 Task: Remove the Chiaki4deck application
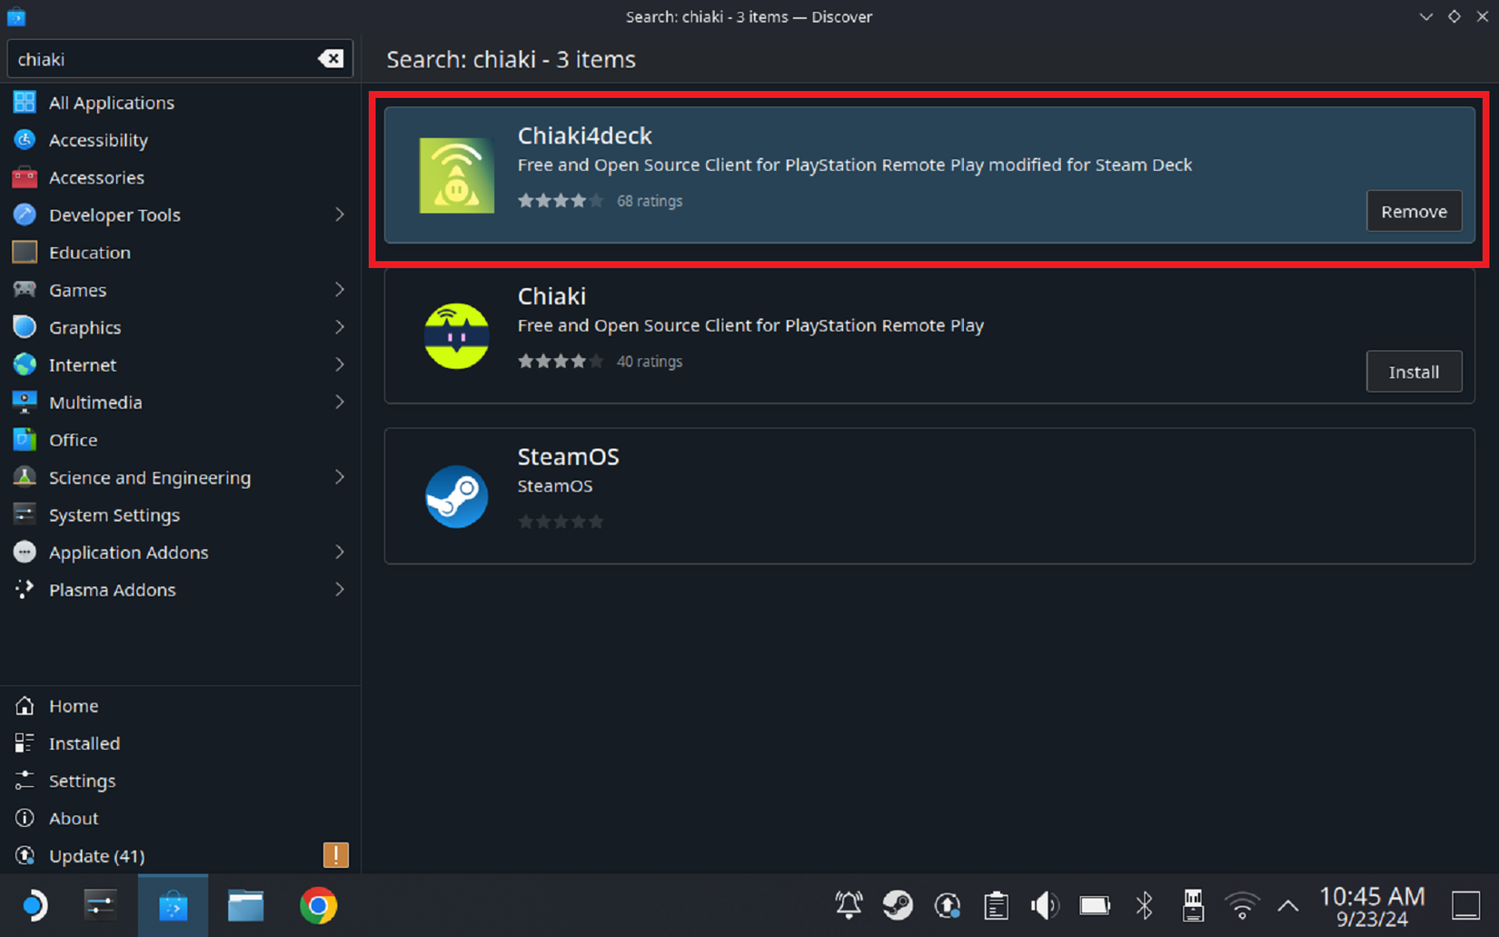pyautogui.click(x=1414, y=211)
